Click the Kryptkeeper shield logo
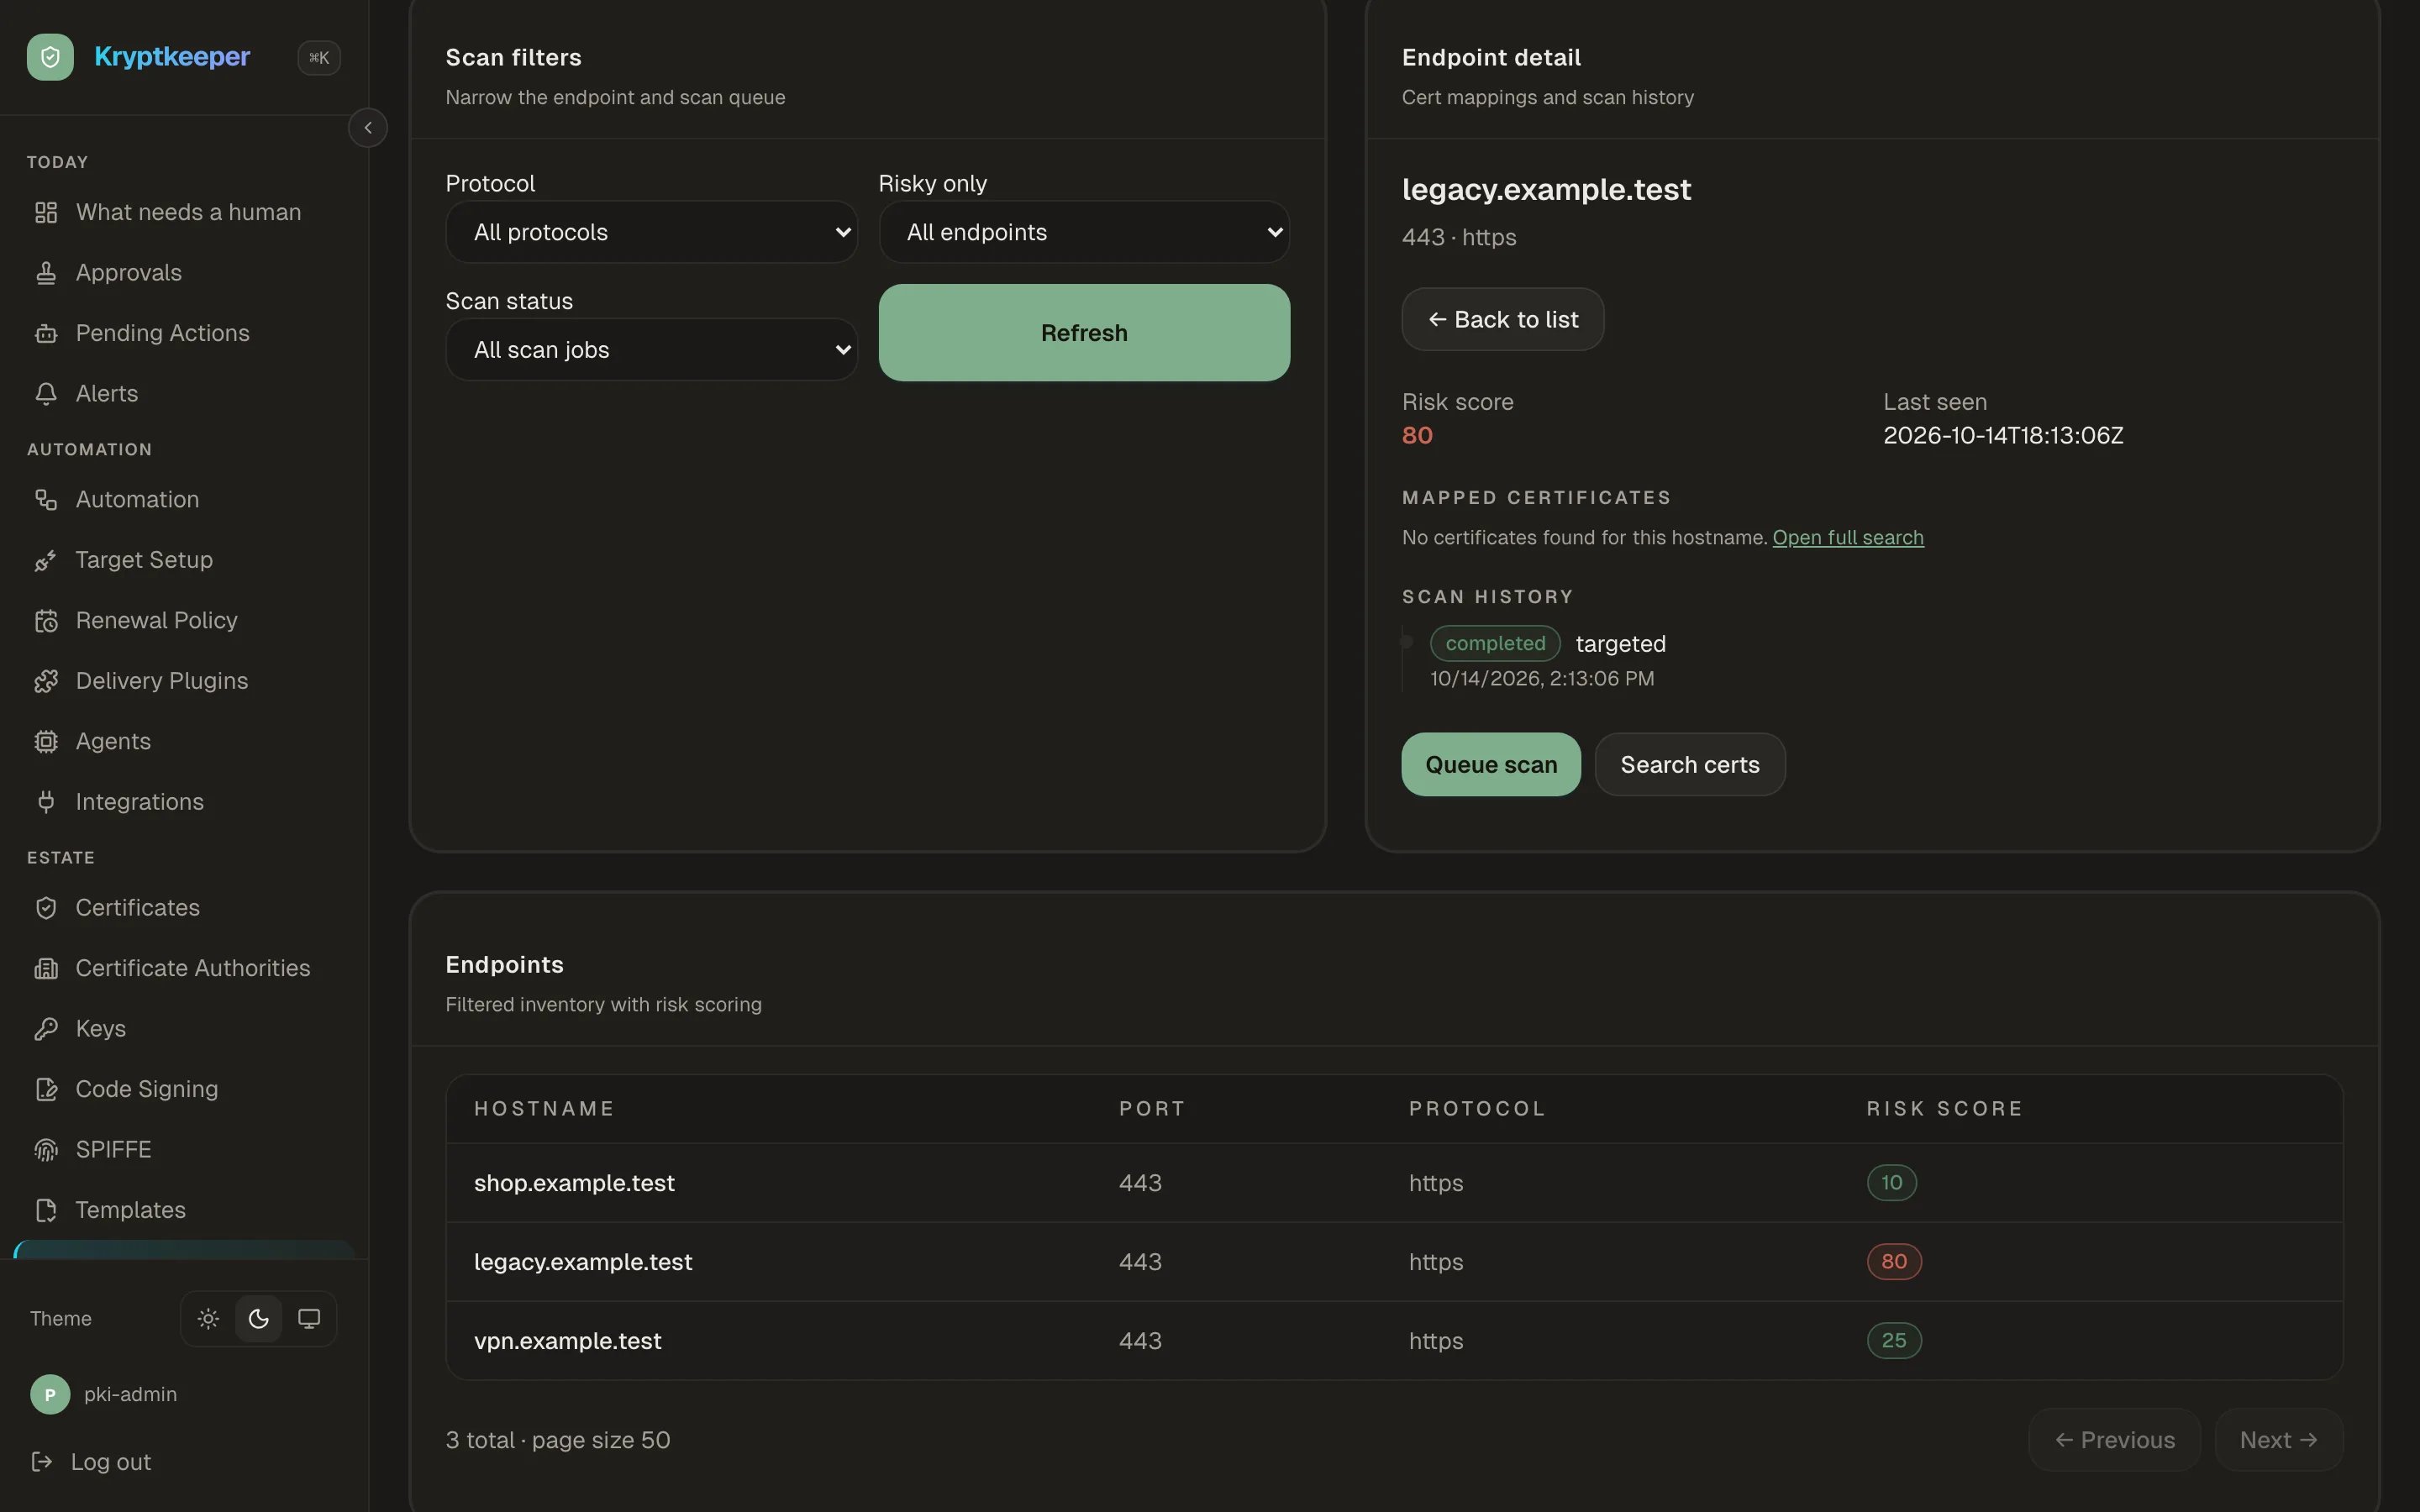2420x1512 pixels. [50, 57]
